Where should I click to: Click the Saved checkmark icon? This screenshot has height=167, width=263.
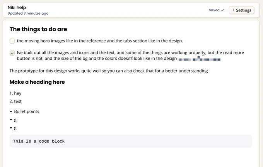(x=222, y=10)
